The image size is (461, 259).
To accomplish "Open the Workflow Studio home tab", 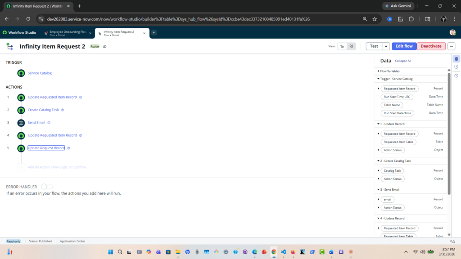I will pos(19,33).
